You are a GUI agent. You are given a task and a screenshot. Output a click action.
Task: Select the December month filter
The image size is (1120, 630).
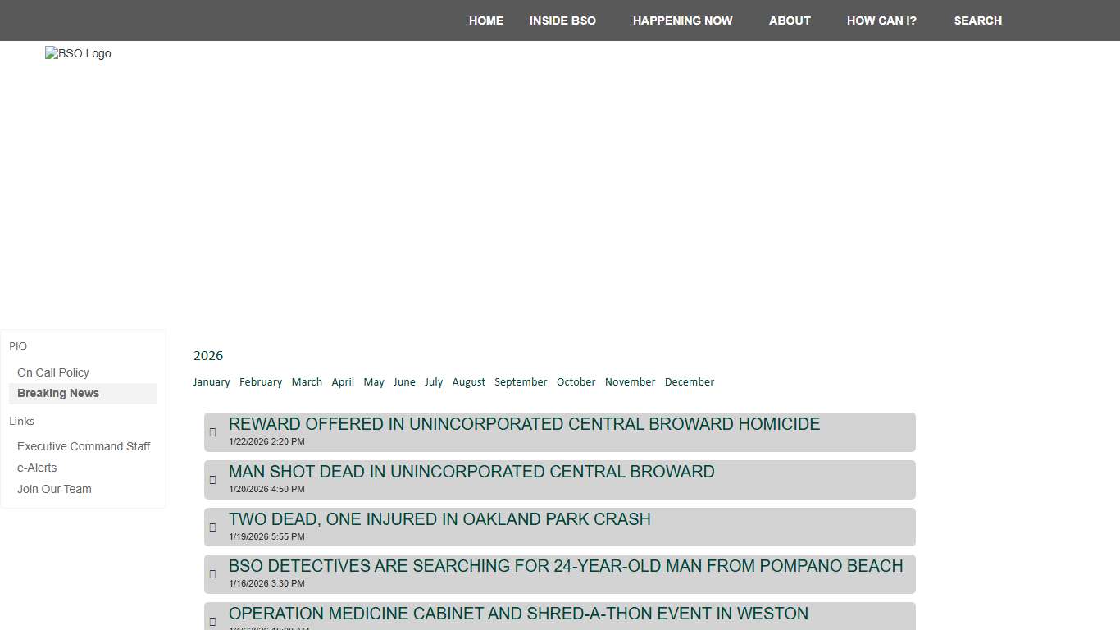click(x=689, y=381)
